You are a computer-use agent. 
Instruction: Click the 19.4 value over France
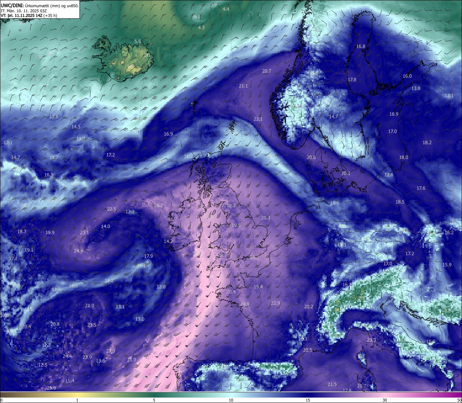[258, 287]
